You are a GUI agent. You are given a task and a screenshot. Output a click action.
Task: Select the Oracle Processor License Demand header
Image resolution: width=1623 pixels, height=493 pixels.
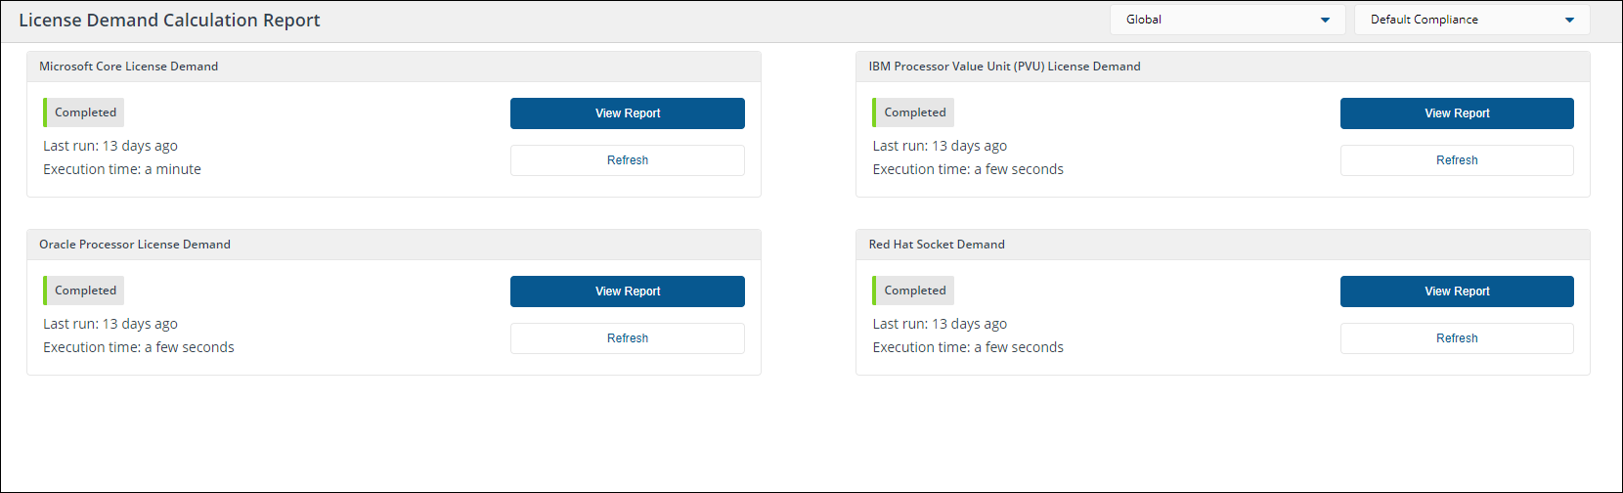[135, 245]
